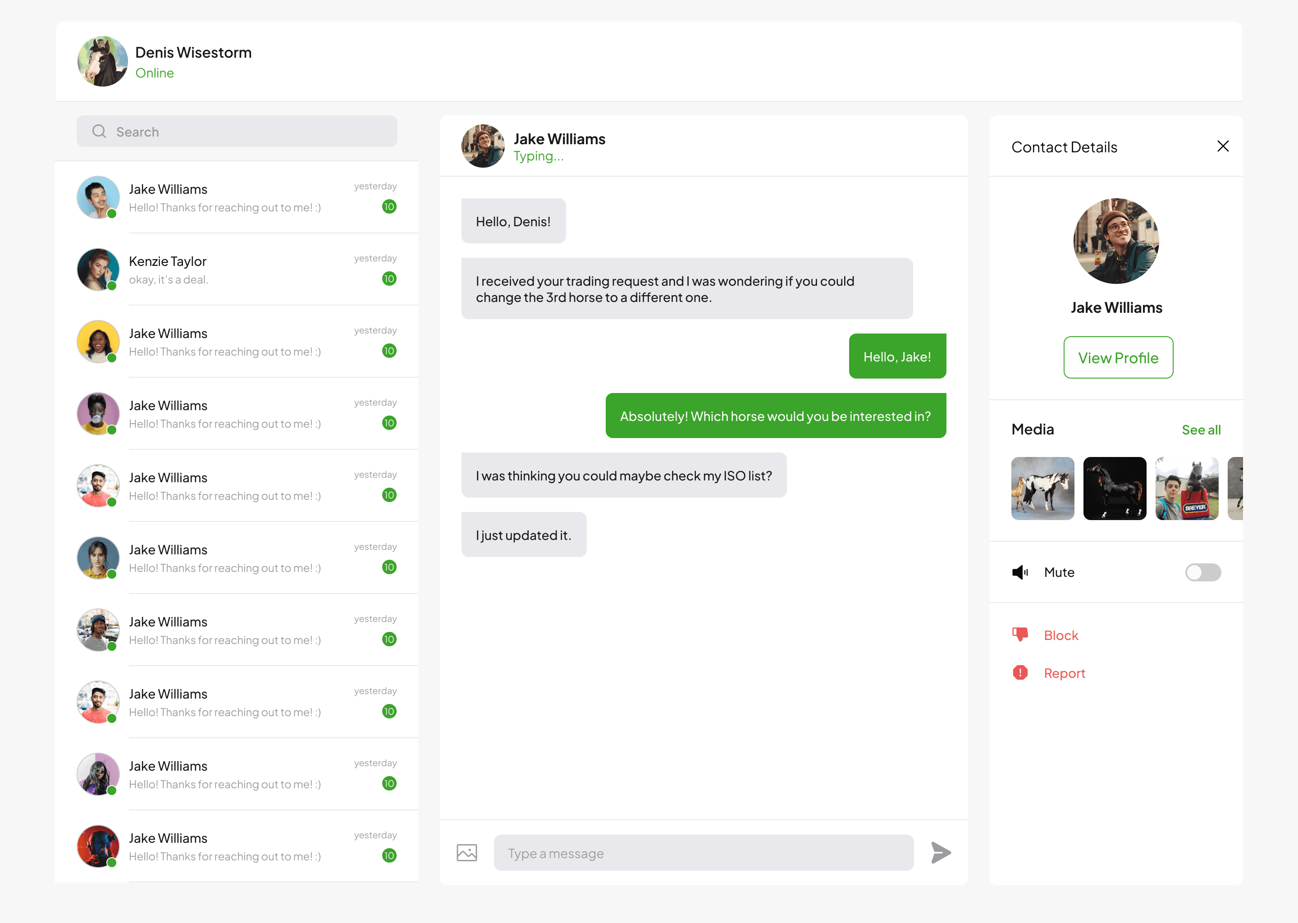Click the red exclamation Report icon
The width and height of the screenshot is (1298, 923).
click(1020, 673)
